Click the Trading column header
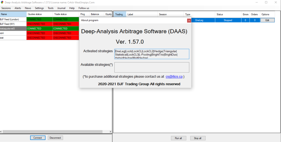281x142 pixels. pos(120,15)
